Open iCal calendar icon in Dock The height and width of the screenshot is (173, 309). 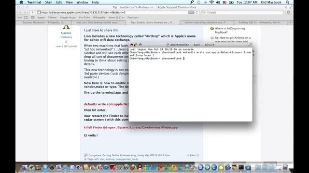coord(92,167)
